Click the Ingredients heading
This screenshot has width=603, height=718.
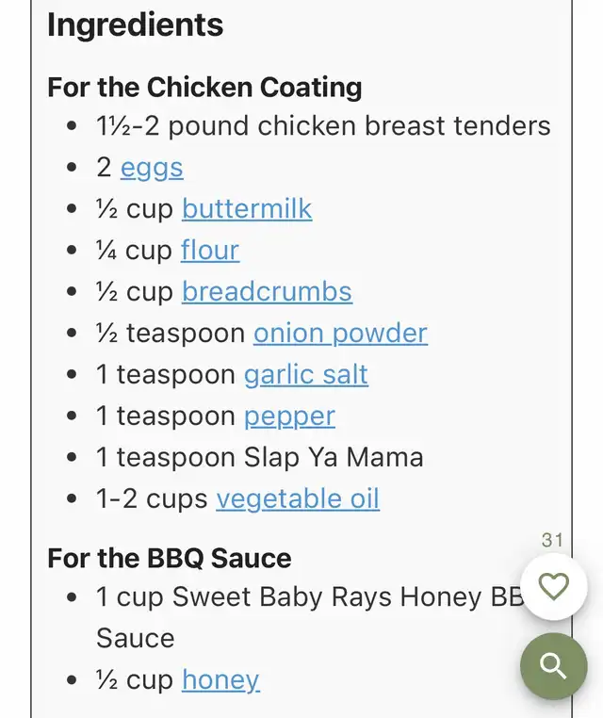click(136, 25)
